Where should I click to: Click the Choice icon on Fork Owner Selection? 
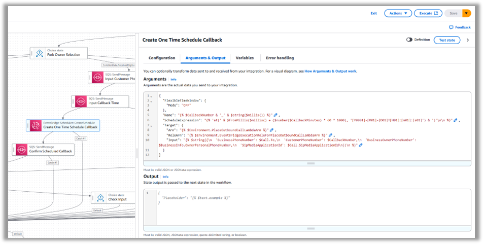tap(39, 53)
